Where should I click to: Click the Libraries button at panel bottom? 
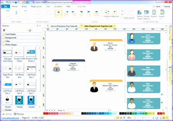coord(7,114)
